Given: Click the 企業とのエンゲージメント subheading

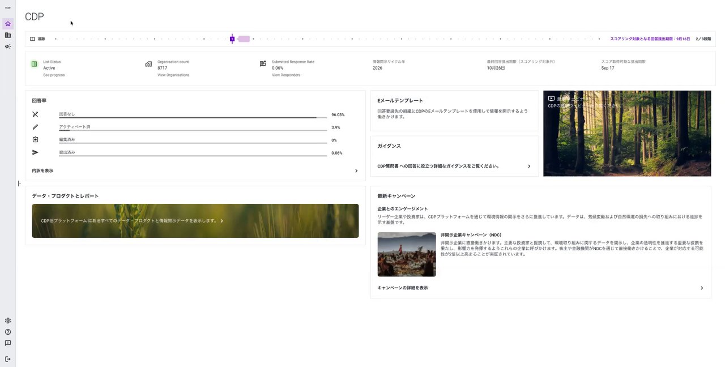Looking at the screenshot, I should (x=403, y=209).
